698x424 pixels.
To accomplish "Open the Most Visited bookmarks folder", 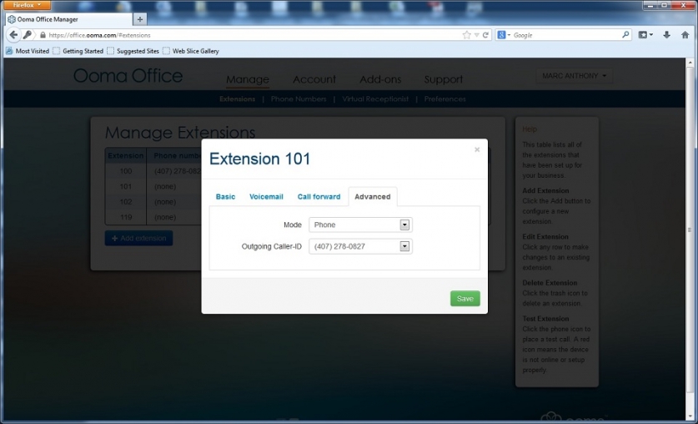I will point(28,51).
